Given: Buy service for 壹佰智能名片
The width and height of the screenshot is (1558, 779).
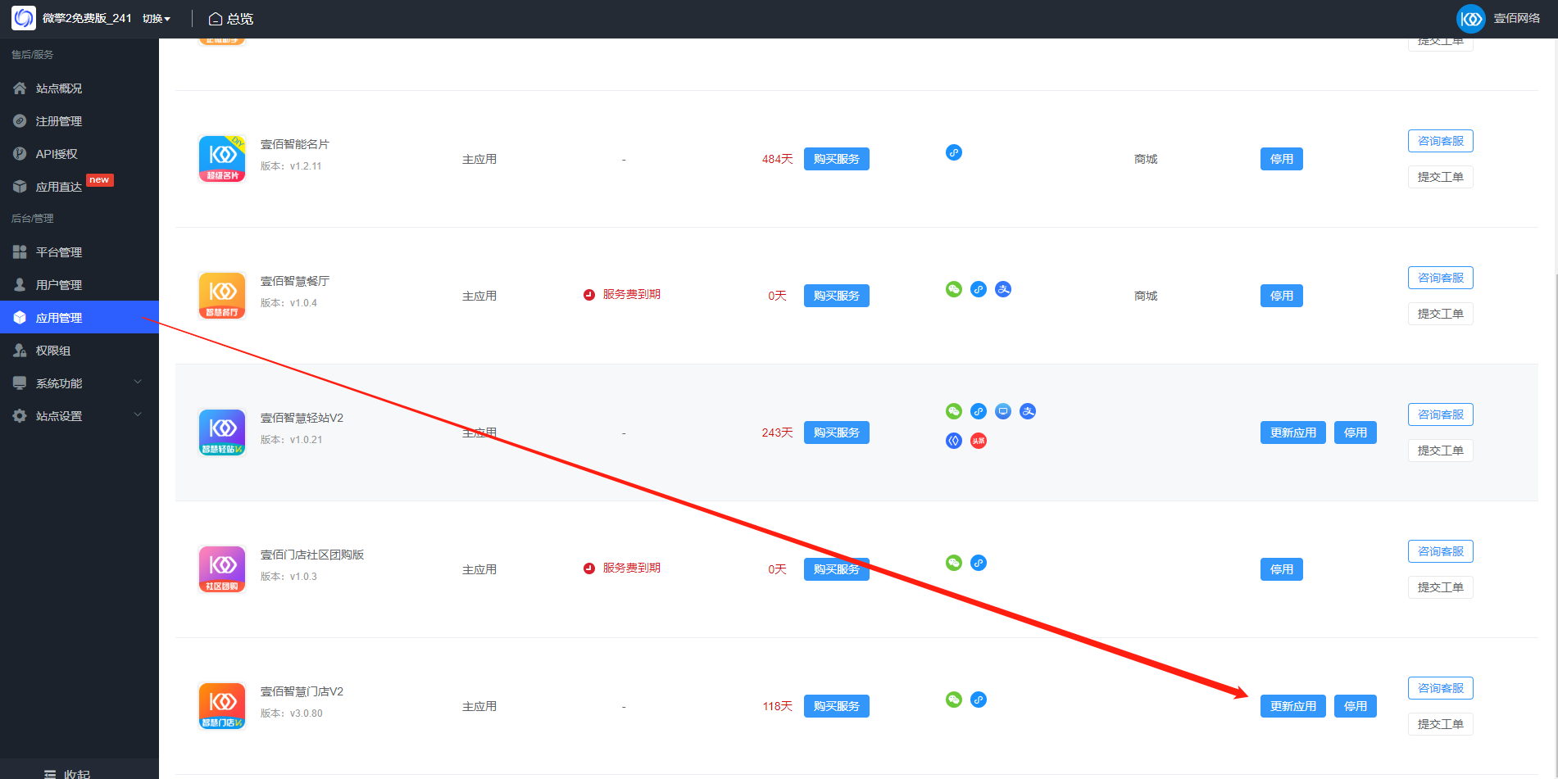Looking at the screenshot, I should 836,159.
